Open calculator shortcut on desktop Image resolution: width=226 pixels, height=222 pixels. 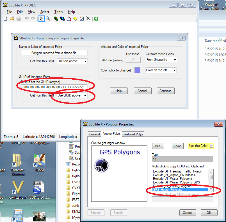[18, 215]
